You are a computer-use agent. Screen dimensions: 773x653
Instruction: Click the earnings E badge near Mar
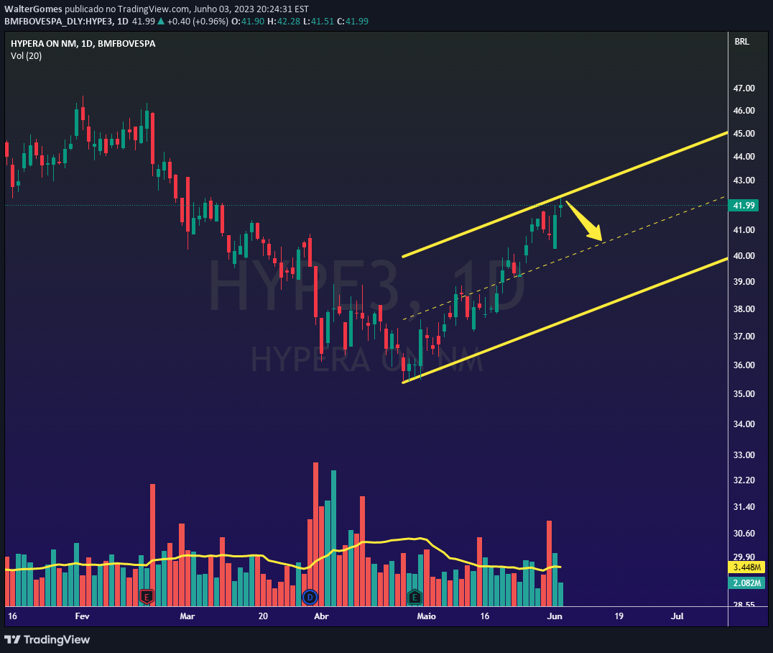(147, 597)
